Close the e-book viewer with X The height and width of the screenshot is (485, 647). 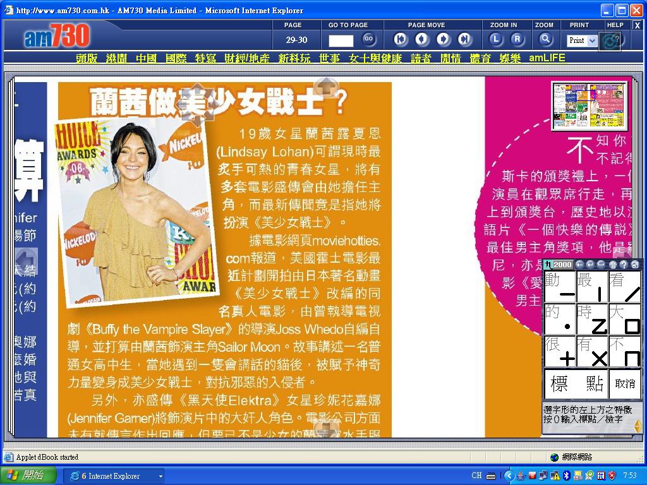[x=637, y=25]
